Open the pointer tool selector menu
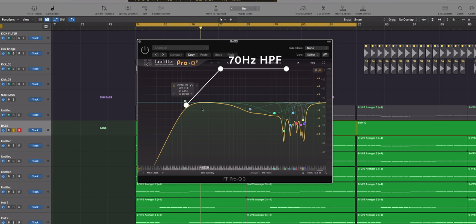The width and height of the screenshot is (476, 224). (222, 19)
